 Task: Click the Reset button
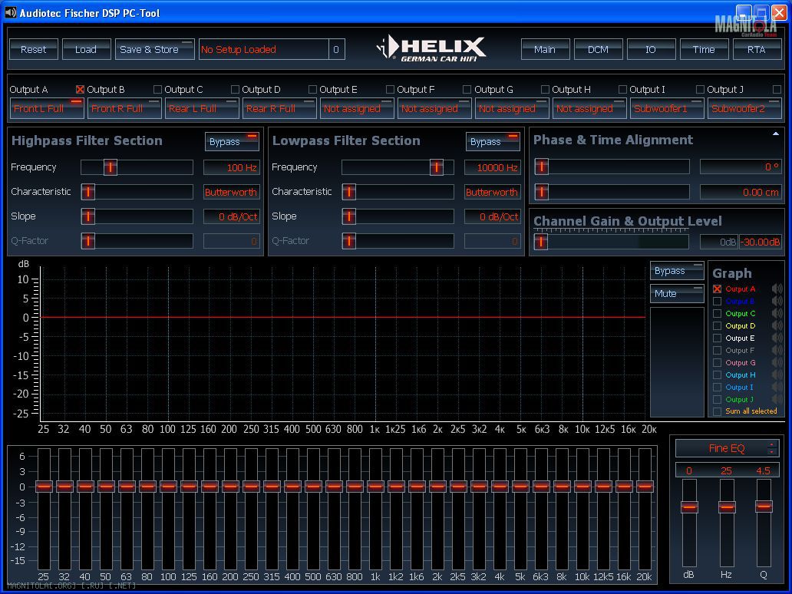click(33, 49)
